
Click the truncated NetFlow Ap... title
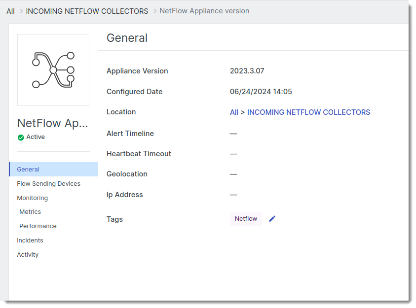52,123
